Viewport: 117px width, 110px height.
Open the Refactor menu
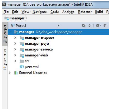point(85,12)
